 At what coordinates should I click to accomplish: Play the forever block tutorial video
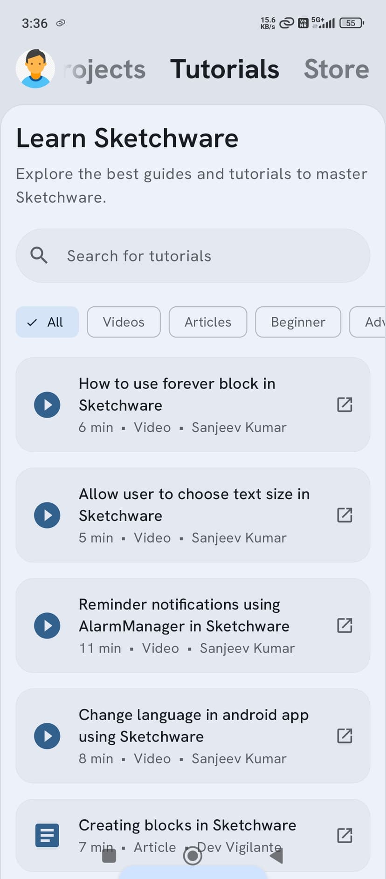47,405
